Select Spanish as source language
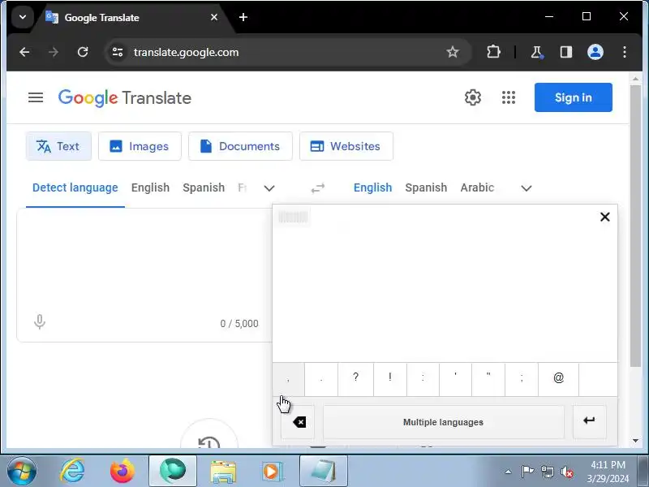649x487 pixels. pos(204,187)
